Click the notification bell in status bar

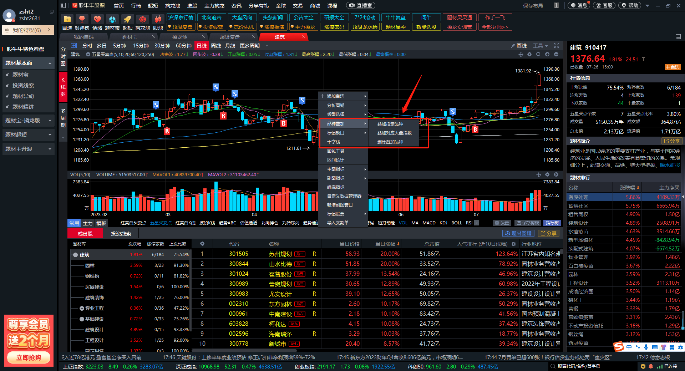point(651,366)
